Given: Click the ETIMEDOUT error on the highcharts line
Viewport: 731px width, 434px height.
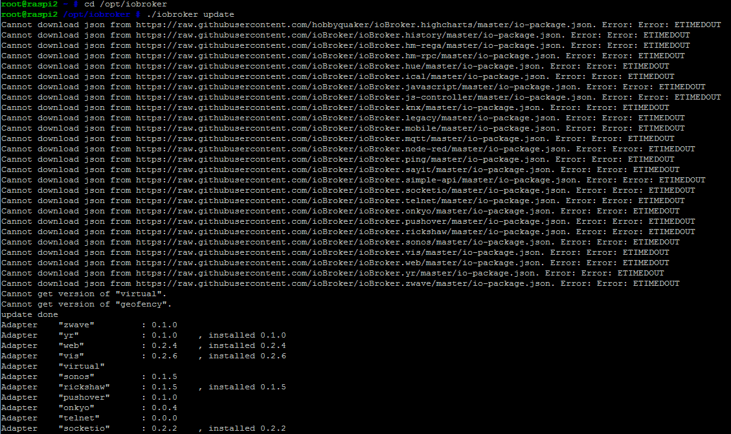Looking at the screenshot, I should click(x=697, y=25).
